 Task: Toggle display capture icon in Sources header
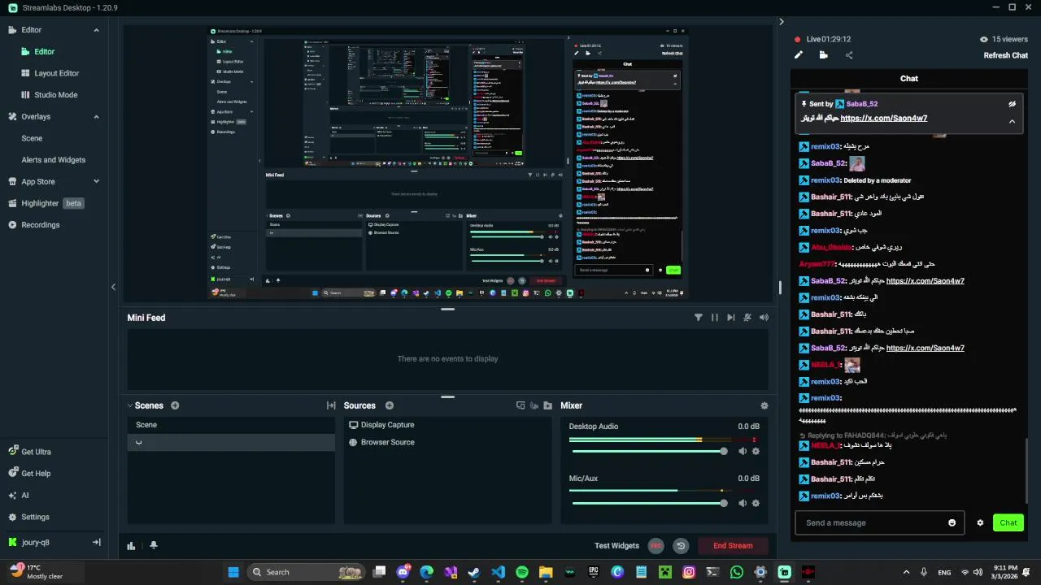pyautogui.click(x=520, y=405)
